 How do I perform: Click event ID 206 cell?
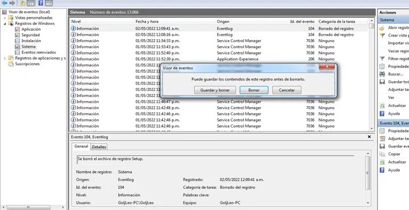tap(311, 59)
